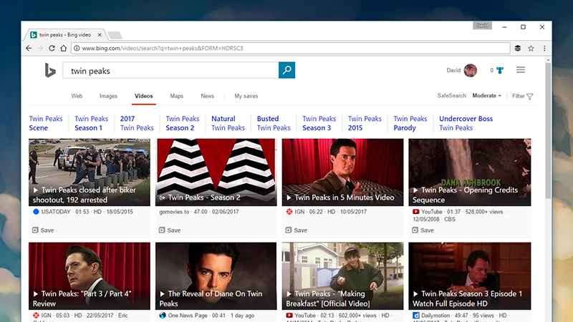Open Twin Peaks - Season 2 video thumbnail
Image resolution: width=573 pixels, height=322 pixels.
216,172
